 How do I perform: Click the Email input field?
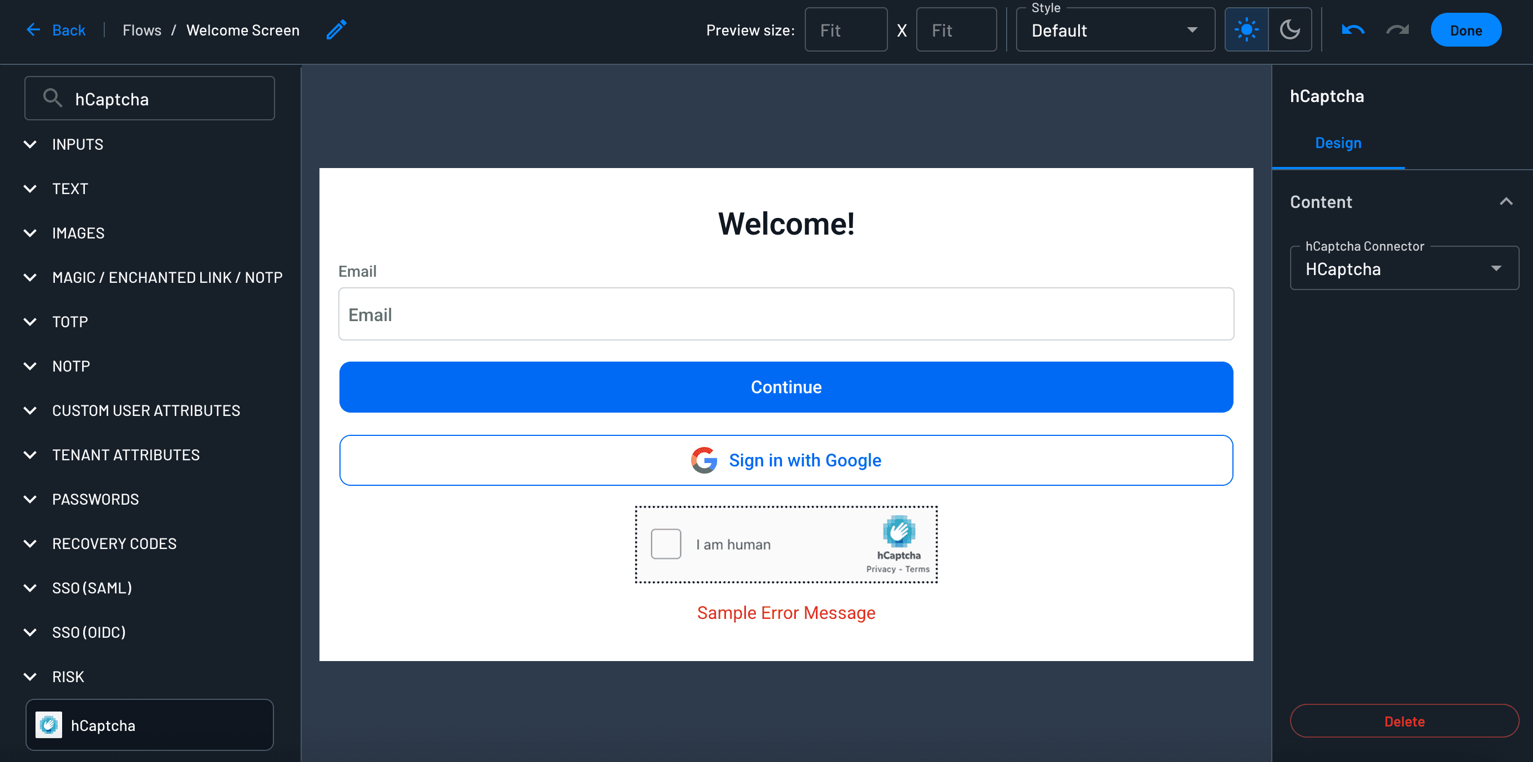(x=786, y=314)
